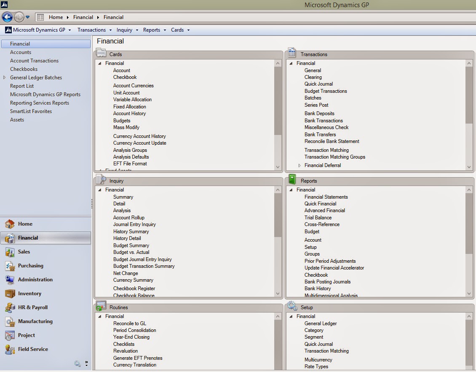
Task: Click the Transactions list scroll down arrow
Action: (469, 167)
